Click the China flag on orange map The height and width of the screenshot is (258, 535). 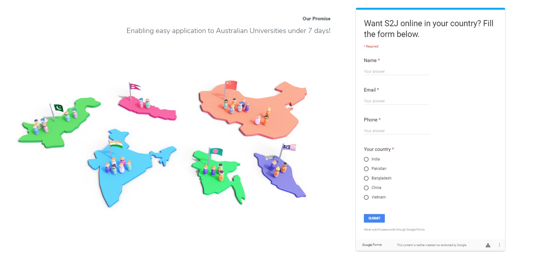(x=231, y=85)
